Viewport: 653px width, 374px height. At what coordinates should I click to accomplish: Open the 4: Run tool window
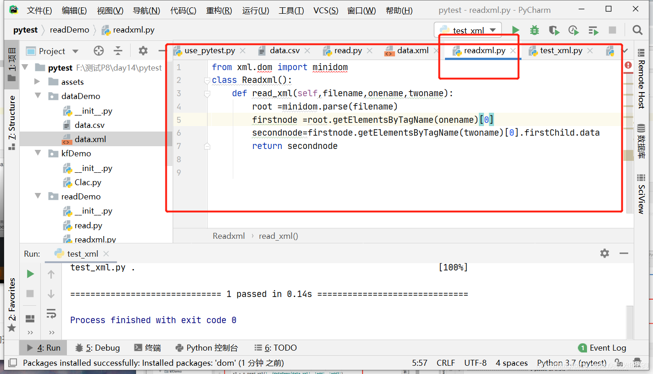coord(44,348)
